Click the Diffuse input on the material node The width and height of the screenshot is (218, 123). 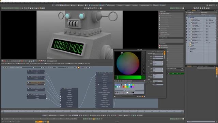tap(105, 75)
